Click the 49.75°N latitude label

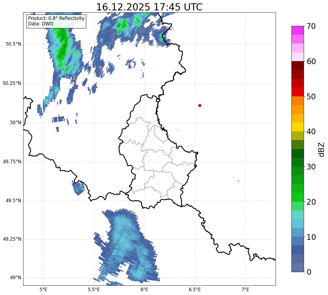tap(12, 162)
